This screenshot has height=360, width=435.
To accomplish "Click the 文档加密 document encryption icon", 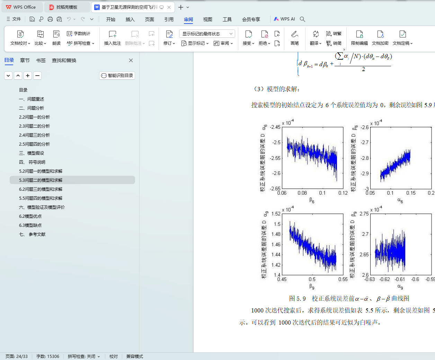I will coord(380,34).
